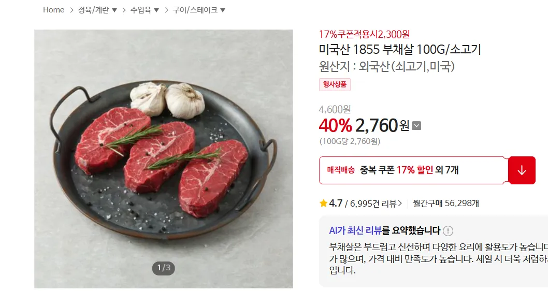Click the struck-through 4,600원 original price
This screenshot has width=548, height=291.
click(335, 109)
